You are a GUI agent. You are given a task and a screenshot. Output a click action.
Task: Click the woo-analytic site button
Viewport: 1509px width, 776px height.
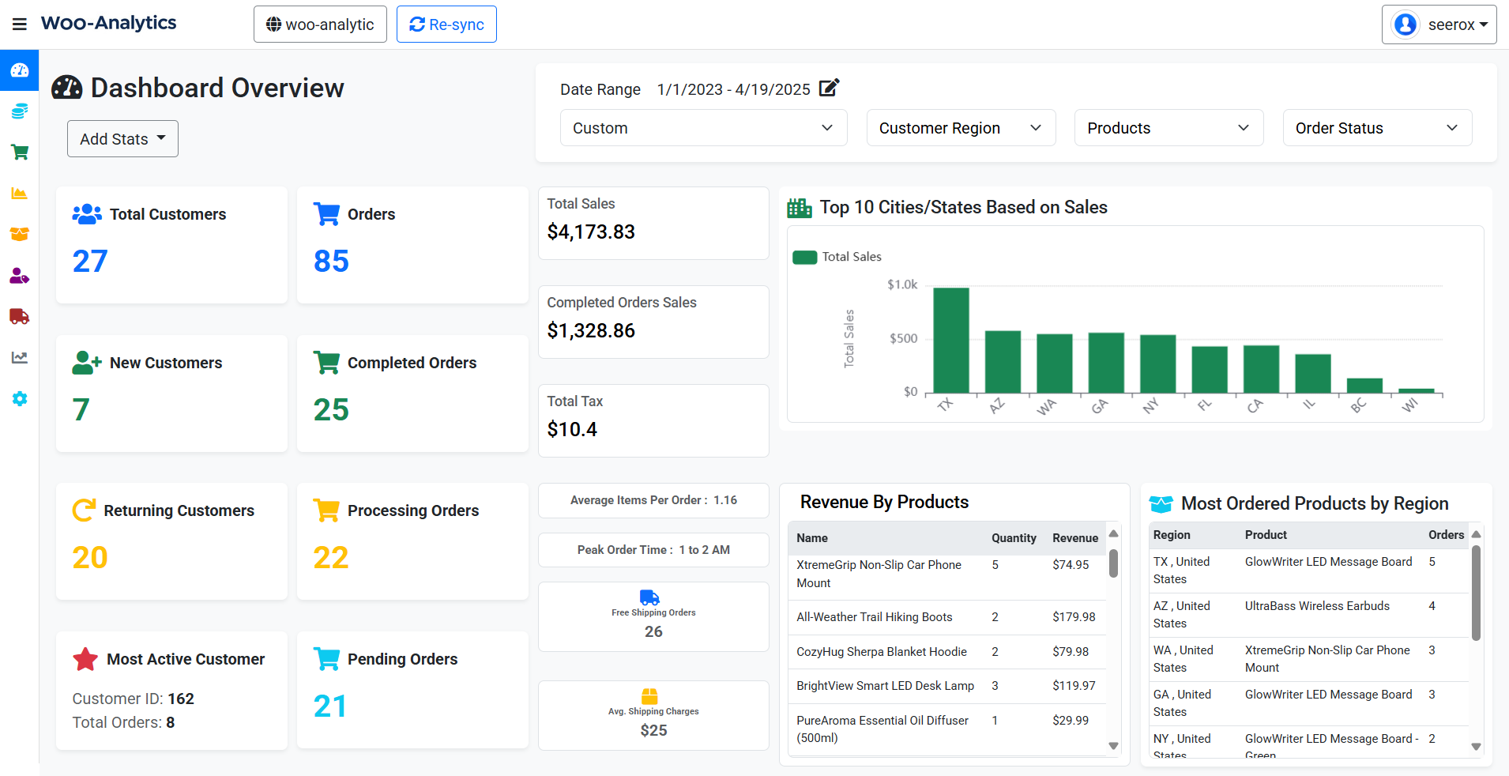click(x=319, y=24)
